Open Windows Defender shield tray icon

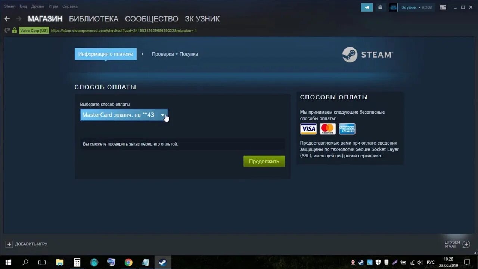(x=378, y=262)
